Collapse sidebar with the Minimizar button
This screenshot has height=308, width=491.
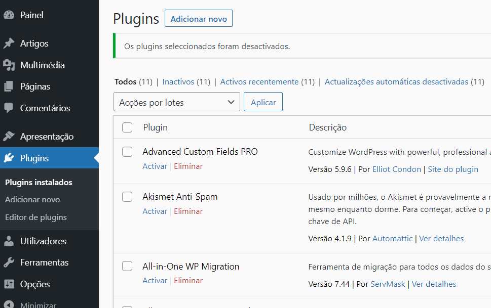tap(30, 305)
